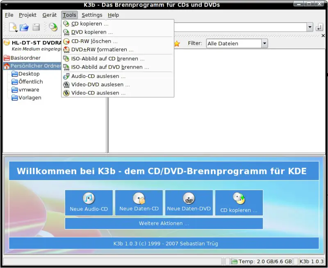Close the file browser panel with X

coord(323,36)
